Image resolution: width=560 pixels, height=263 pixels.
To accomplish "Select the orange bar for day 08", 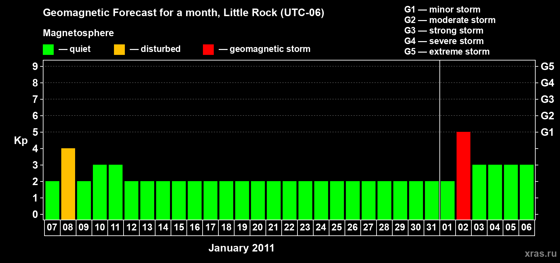I will 68,184.
